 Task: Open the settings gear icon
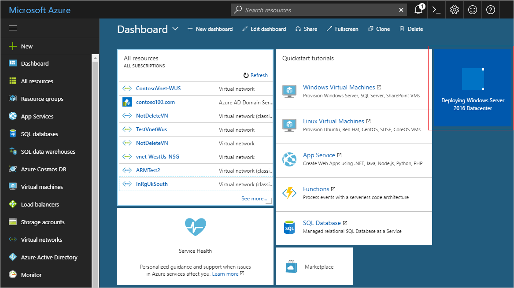[x=455, y=10]
